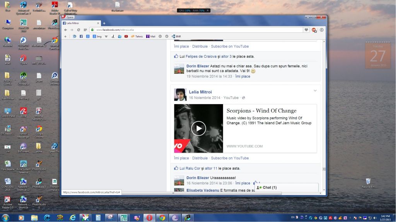Expand the Lelia Mitroi post options chevron
The width and height of the screenshot is (396, 222).
(315, 91)
